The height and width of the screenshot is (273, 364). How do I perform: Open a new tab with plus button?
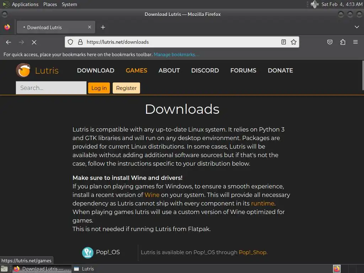[103, 27]
